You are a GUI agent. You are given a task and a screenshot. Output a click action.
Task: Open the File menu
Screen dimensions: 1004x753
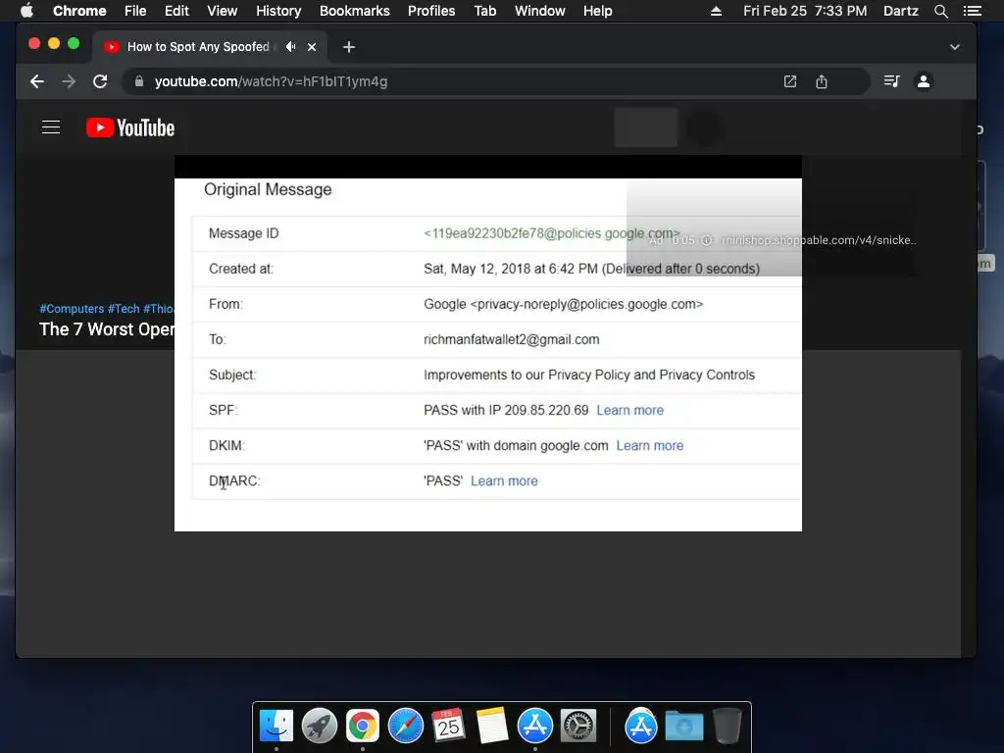[135, 11]
